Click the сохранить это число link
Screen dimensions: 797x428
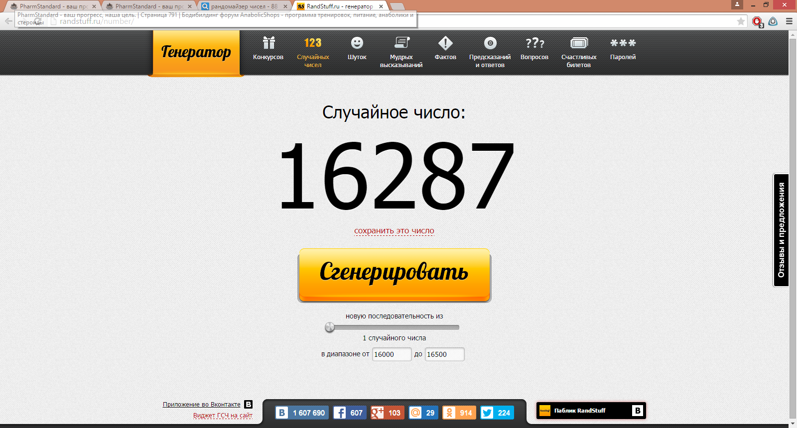394,231
